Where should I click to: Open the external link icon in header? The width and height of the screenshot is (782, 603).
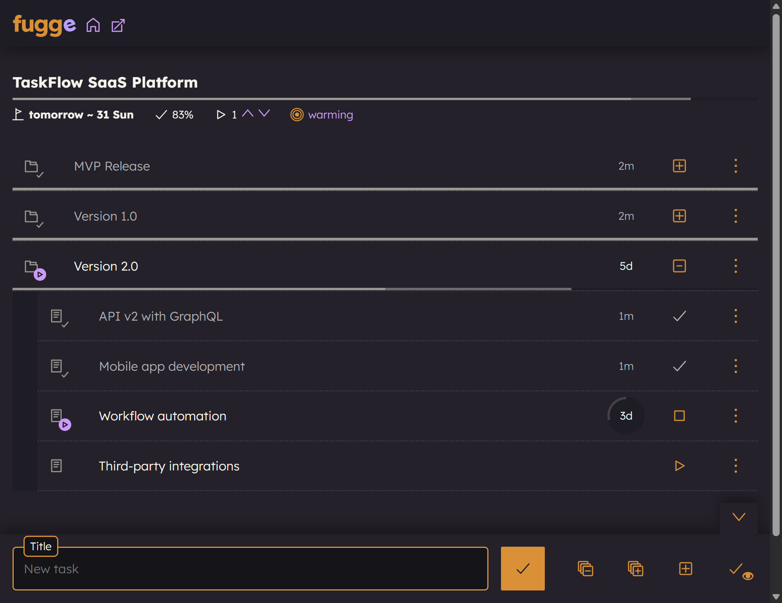[x=118, y=26]
